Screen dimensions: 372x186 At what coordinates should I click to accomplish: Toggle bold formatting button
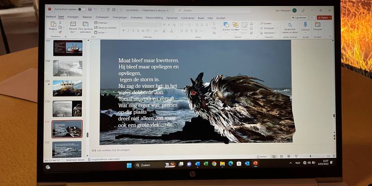pos(123,30)
